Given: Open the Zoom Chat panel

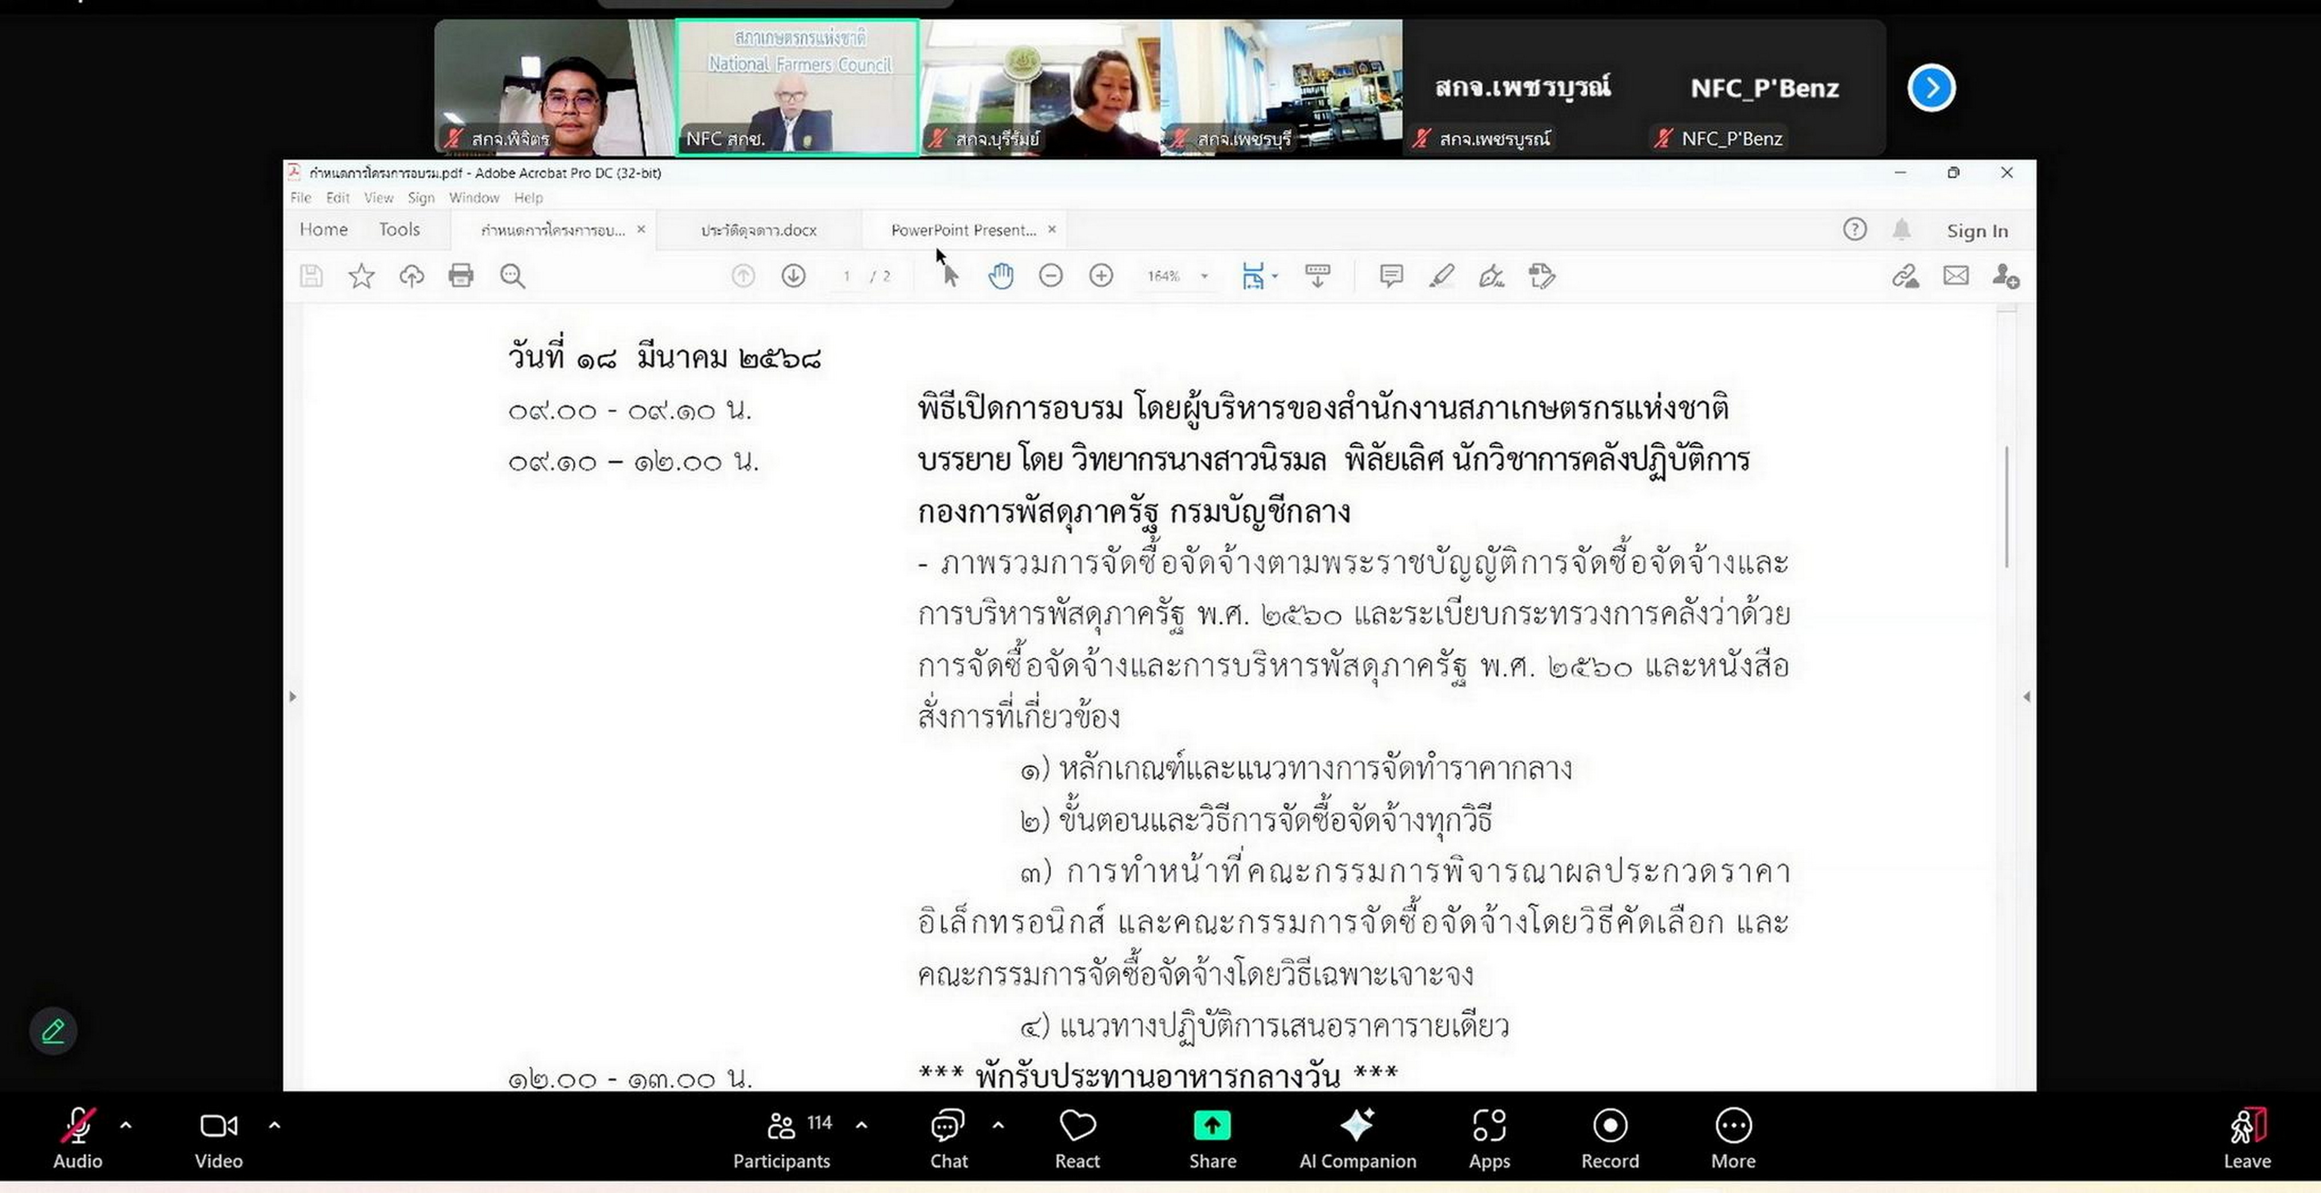Looking at the screenshot, I should click(x=949, y=1139).
